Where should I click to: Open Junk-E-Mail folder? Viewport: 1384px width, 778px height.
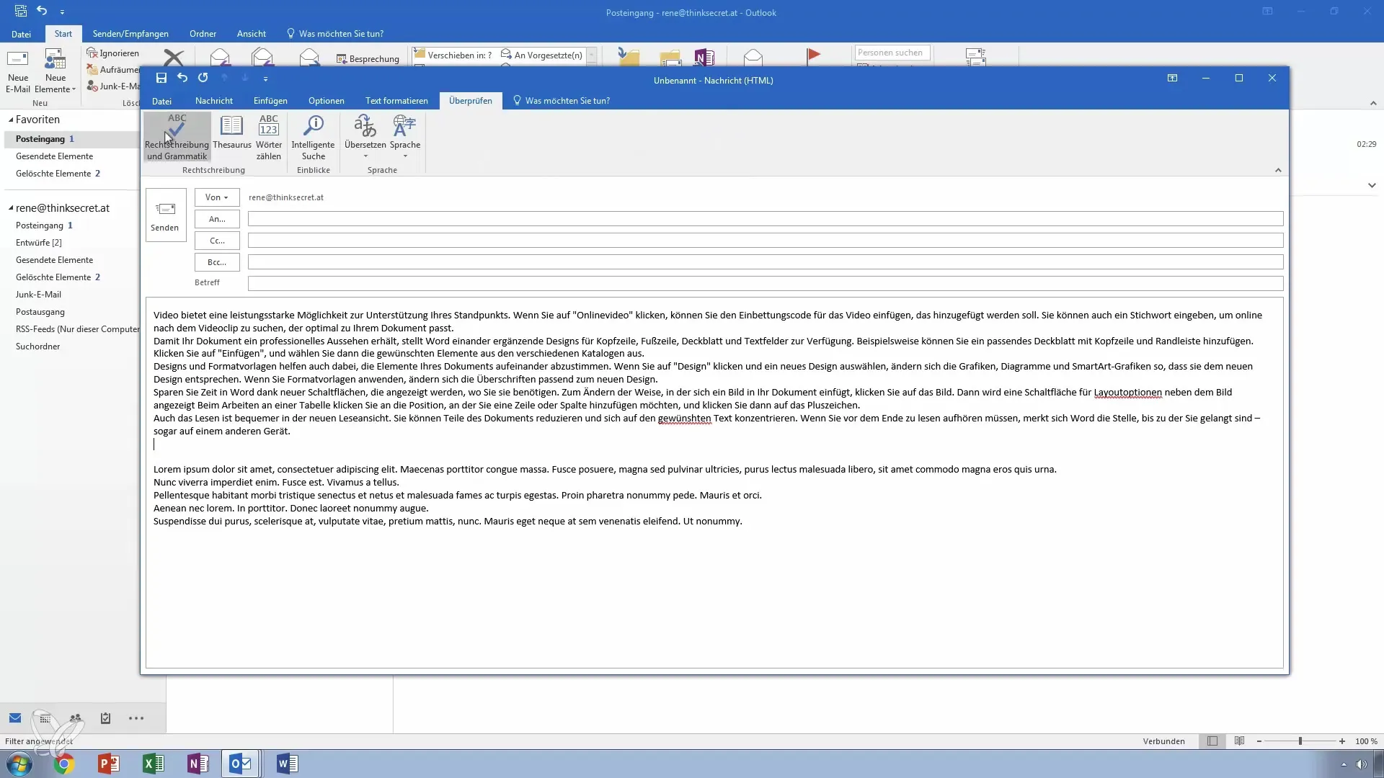point(38,295)
